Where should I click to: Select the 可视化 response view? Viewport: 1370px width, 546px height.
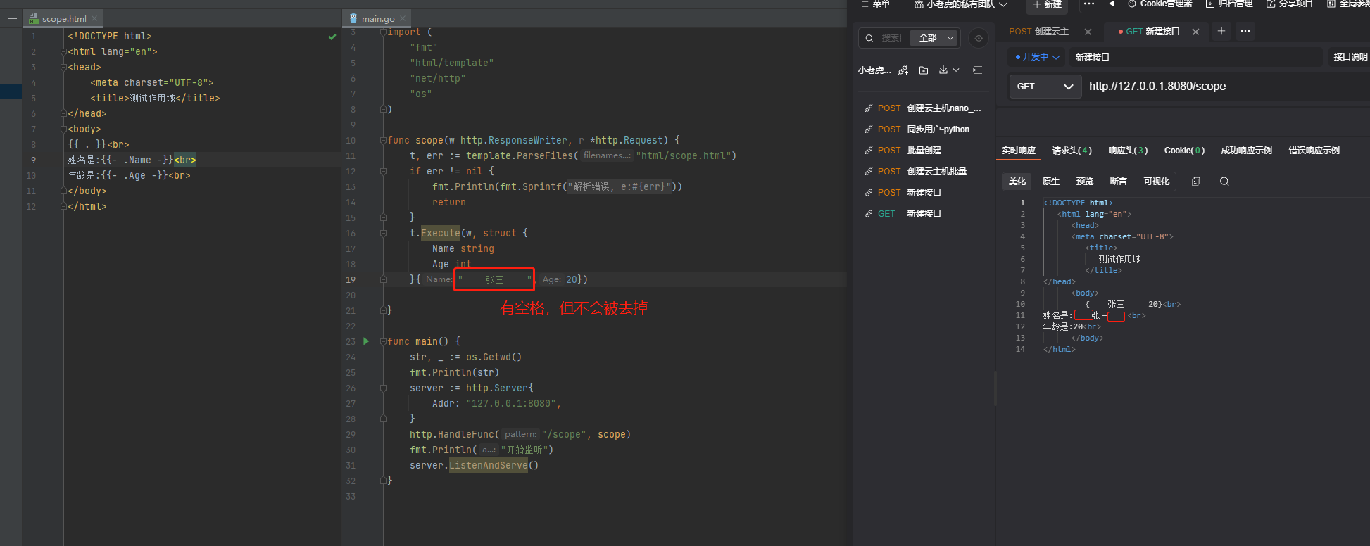pyautogui.click(x=1157, y=182)
